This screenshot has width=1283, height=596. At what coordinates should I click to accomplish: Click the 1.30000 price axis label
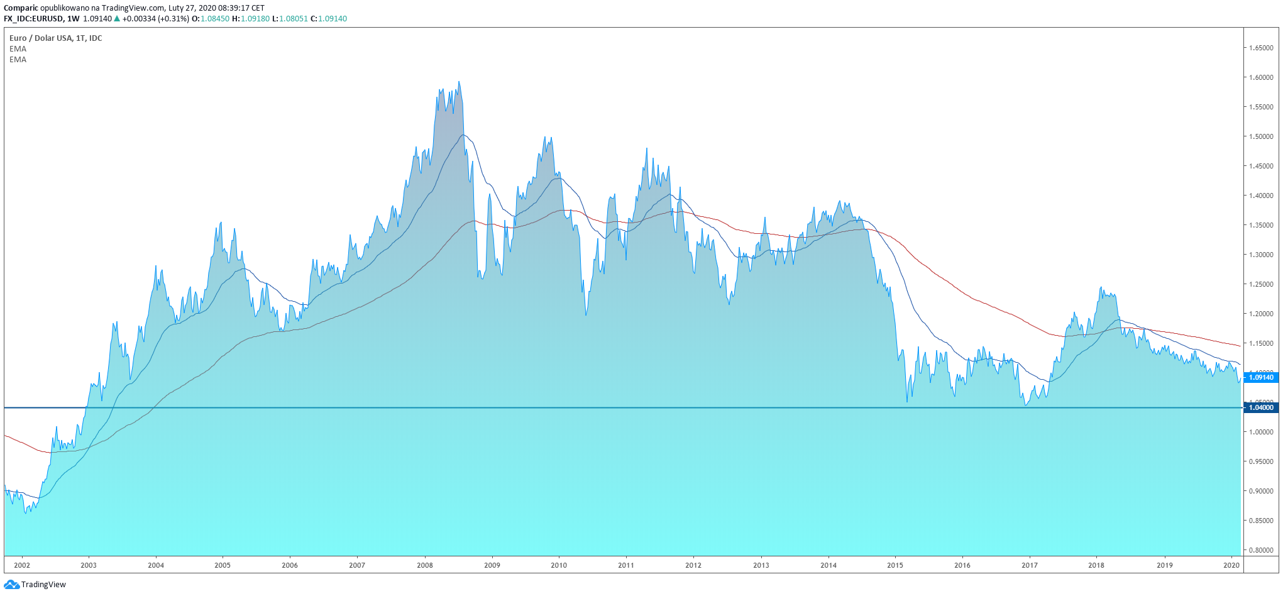coord(1261,255)
